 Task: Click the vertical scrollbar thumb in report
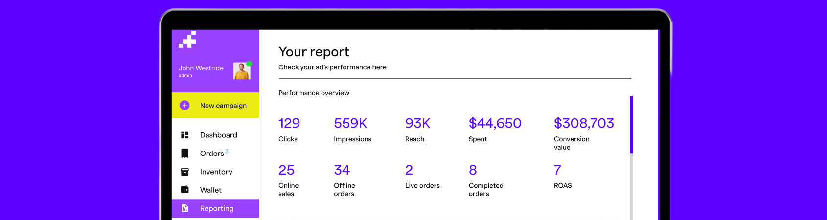coord(631,125)
